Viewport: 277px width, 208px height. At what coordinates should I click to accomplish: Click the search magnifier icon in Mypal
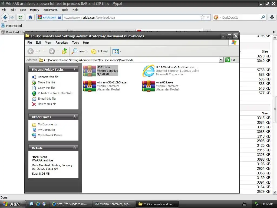click(x=263, y=17)
